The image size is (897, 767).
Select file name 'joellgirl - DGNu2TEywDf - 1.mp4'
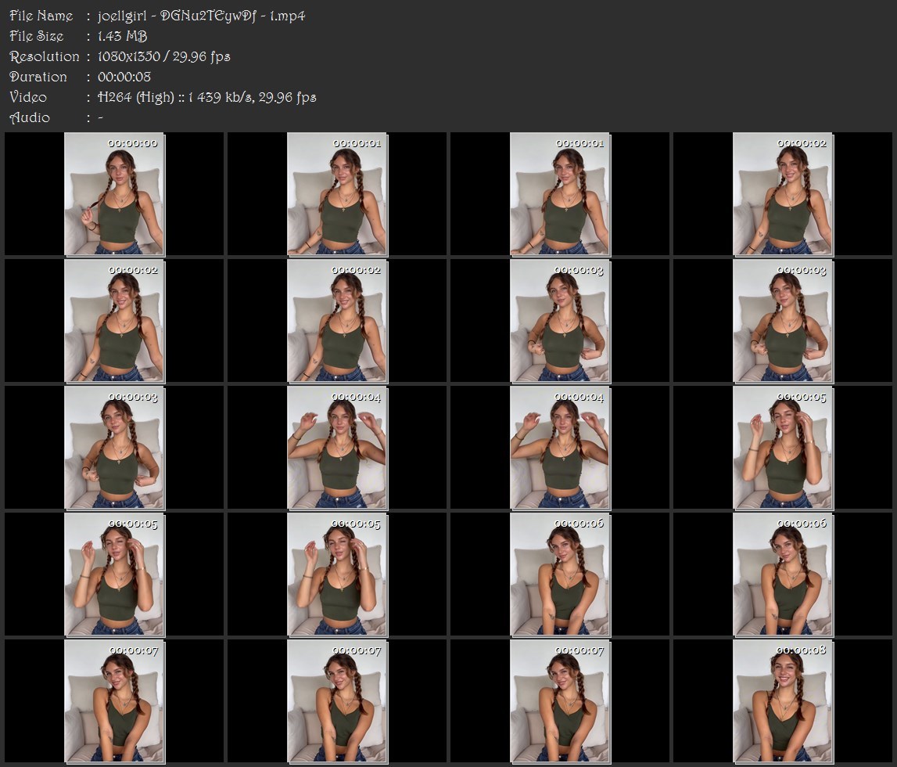(x=201, y=16)
